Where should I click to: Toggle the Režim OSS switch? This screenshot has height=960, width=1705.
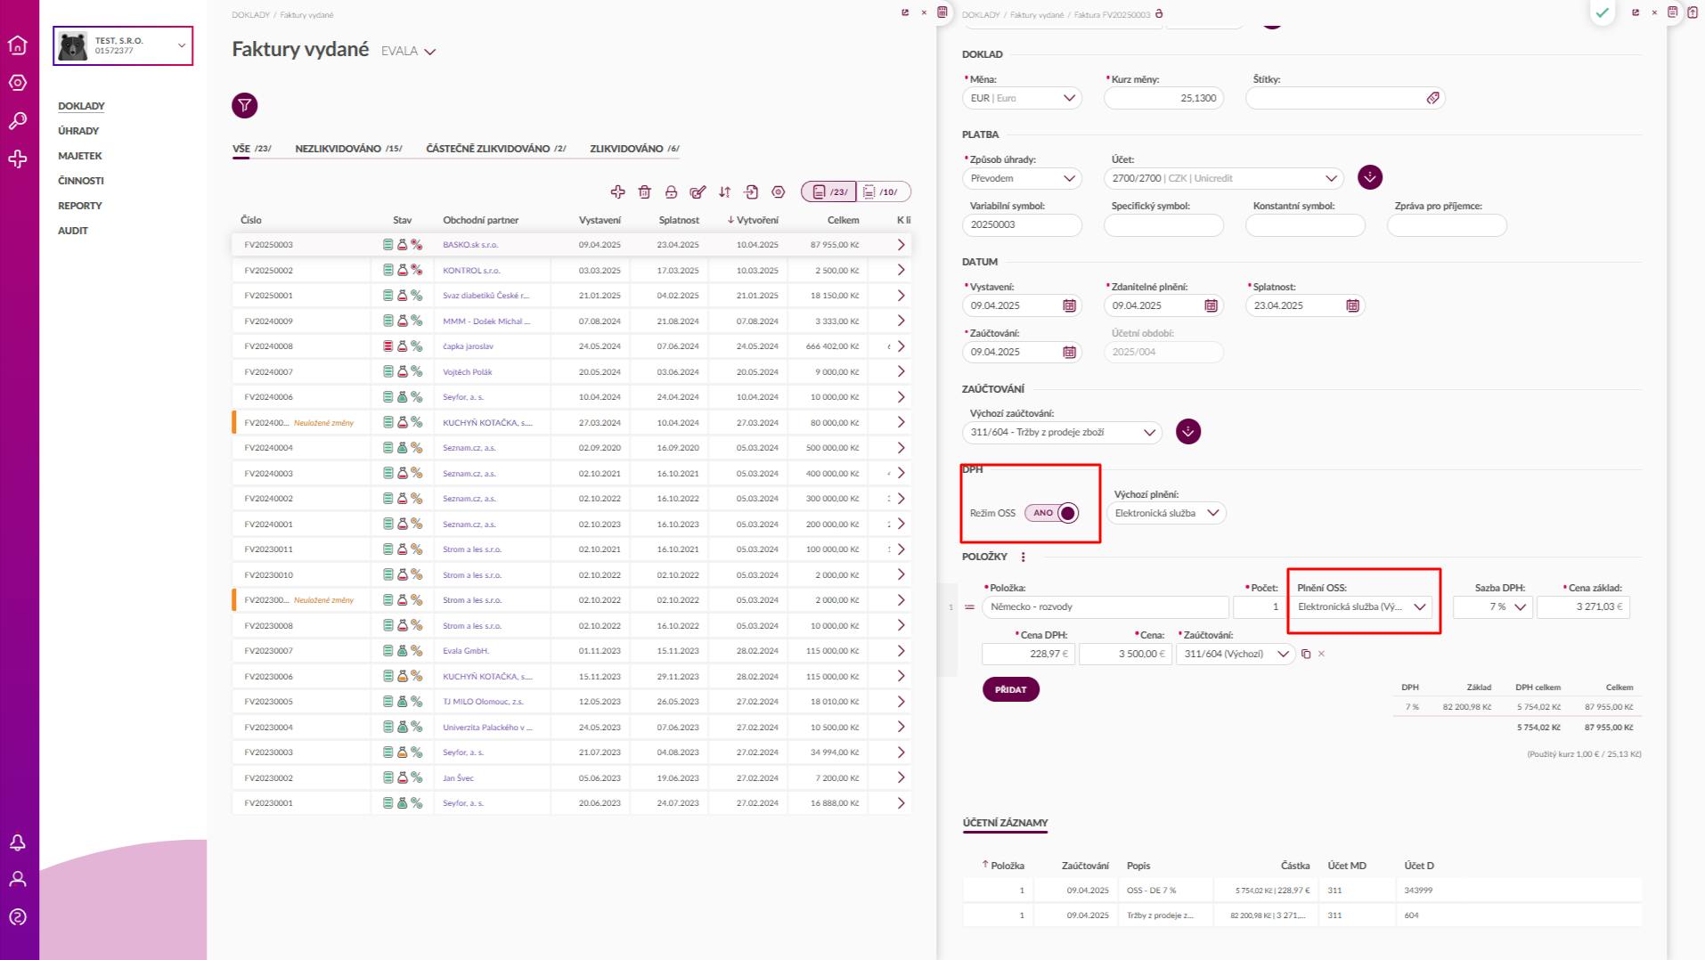coord(1052,513)
